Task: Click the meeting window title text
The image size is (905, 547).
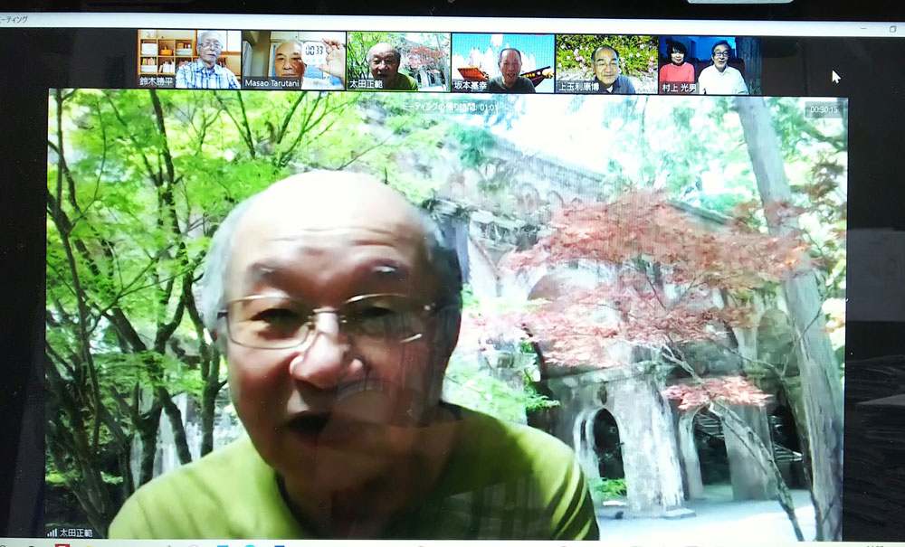Action: point(14,19)
